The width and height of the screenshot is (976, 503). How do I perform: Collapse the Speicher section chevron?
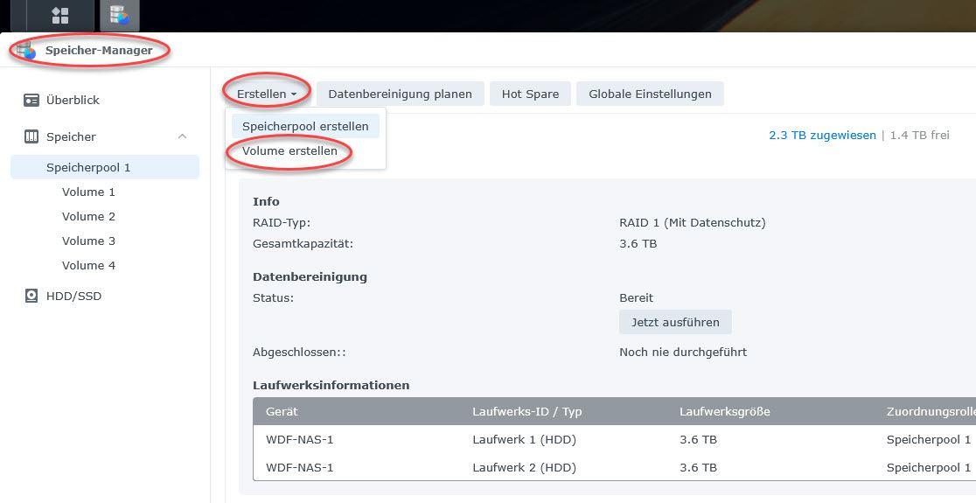(182, 136)
